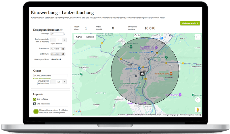Click the Sparkassen-Arena pin
This screenshot has width=230, height=134.
145,103
